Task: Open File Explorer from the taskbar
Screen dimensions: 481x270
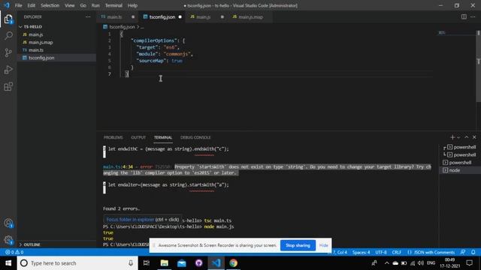Action: tap(165, 263)
